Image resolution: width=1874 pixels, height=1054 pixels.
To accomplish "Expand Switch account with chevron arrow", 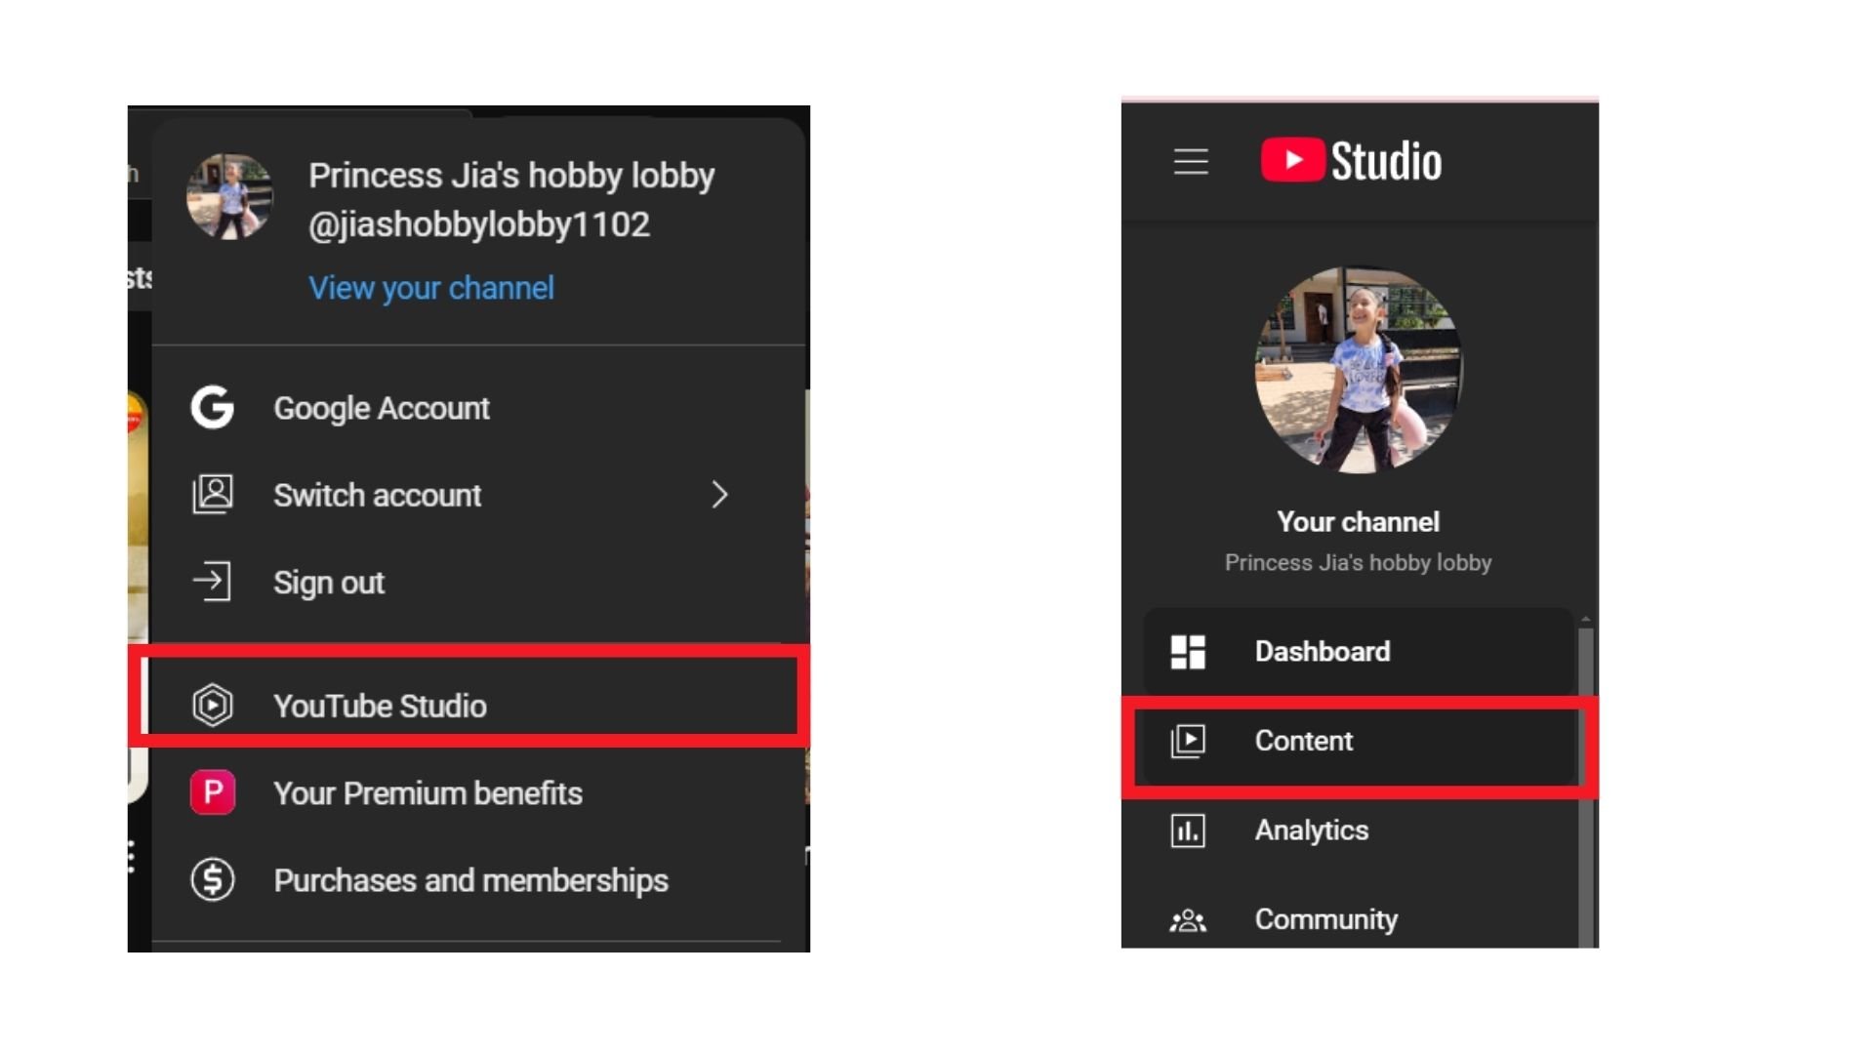I will pos(720,495).
